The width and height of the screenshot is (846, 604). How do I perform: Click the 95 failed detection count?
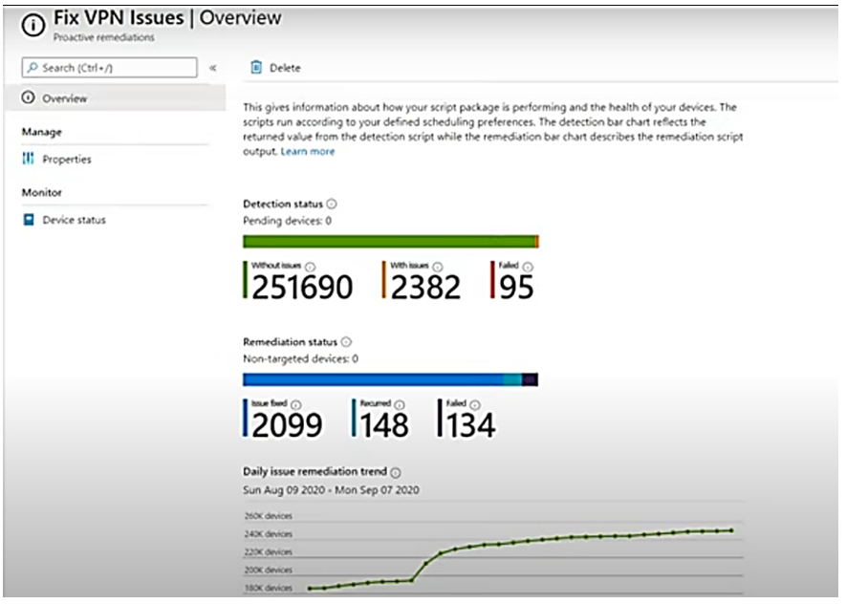click(516, 287)
